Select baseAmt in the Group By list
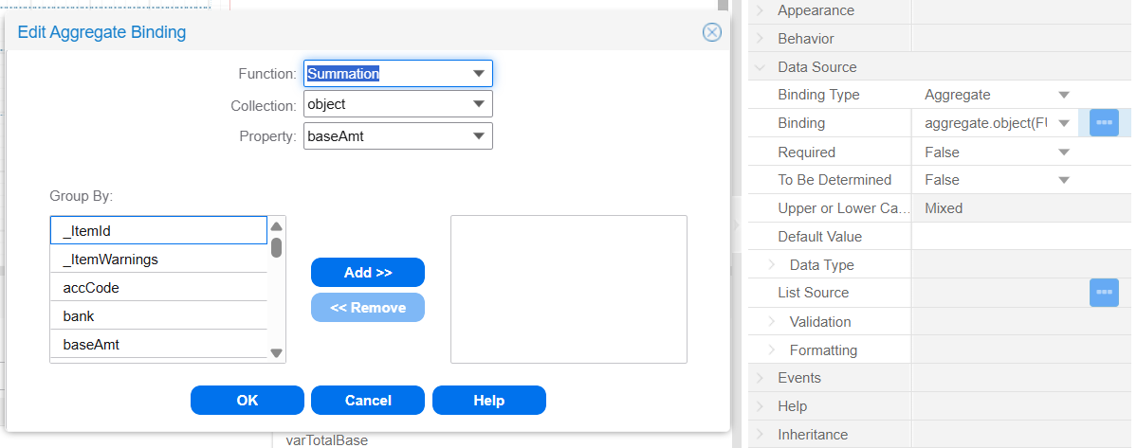Image resolution: width=1137 pixels, height=448 pixels. pyautogui.click(x=158, y=344)
